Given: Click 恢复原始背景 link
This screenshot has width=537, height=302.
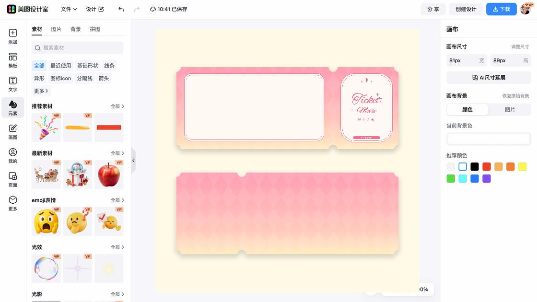Looking at the screenshot, I should tap(516, 96).
